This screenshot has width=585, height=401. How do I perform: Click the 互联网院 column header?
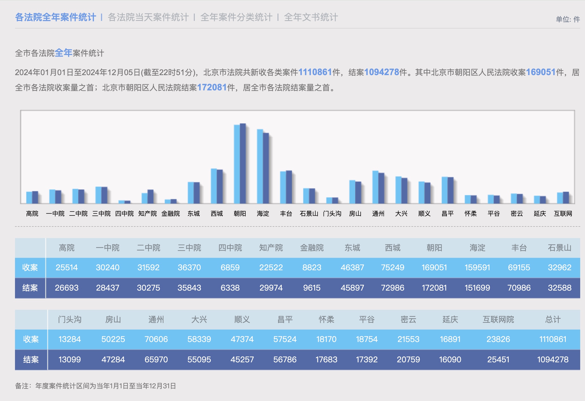pyautogui.click(x=498, y=320)
